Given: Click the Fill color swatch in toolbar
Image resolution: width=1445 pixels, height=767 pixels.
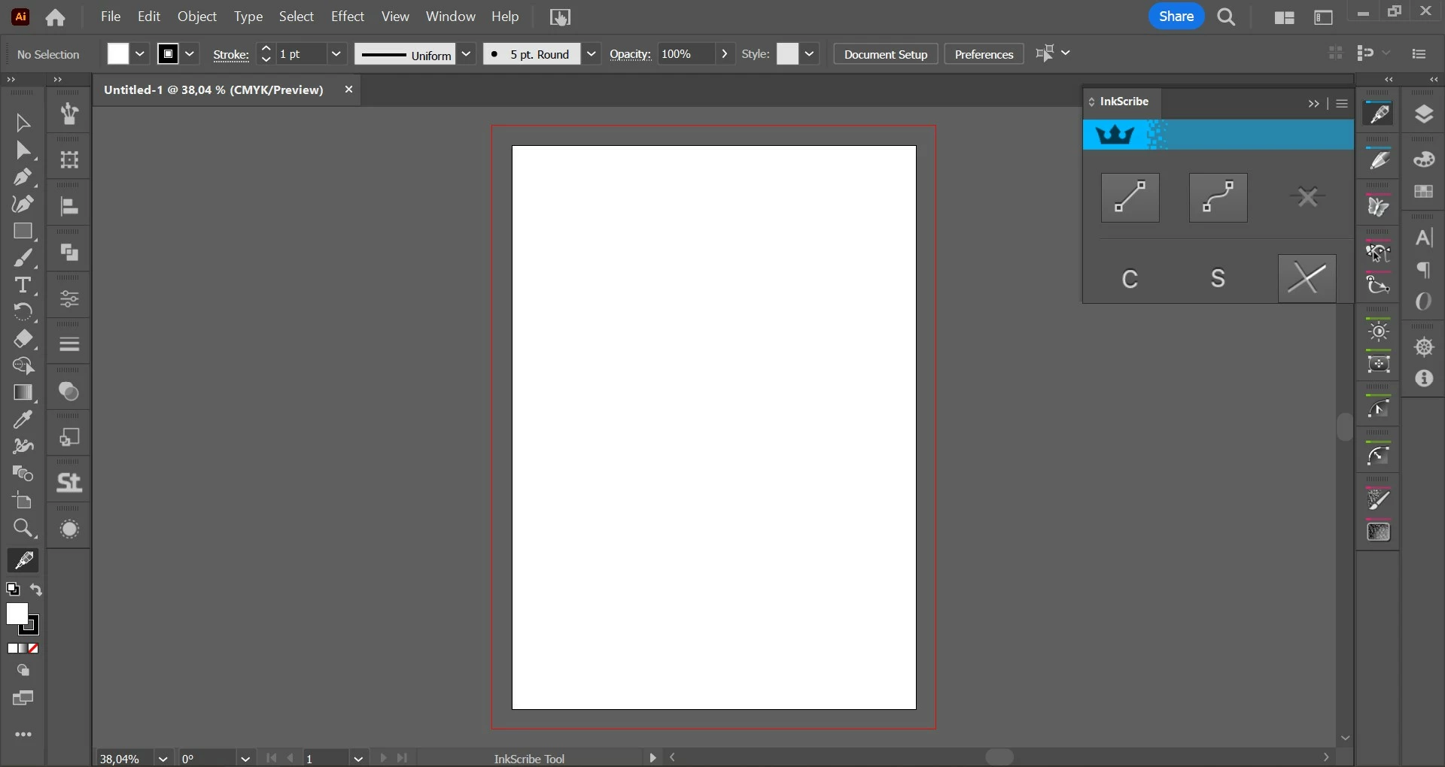Looking at the screenshot, I should (x=17, y=614).
